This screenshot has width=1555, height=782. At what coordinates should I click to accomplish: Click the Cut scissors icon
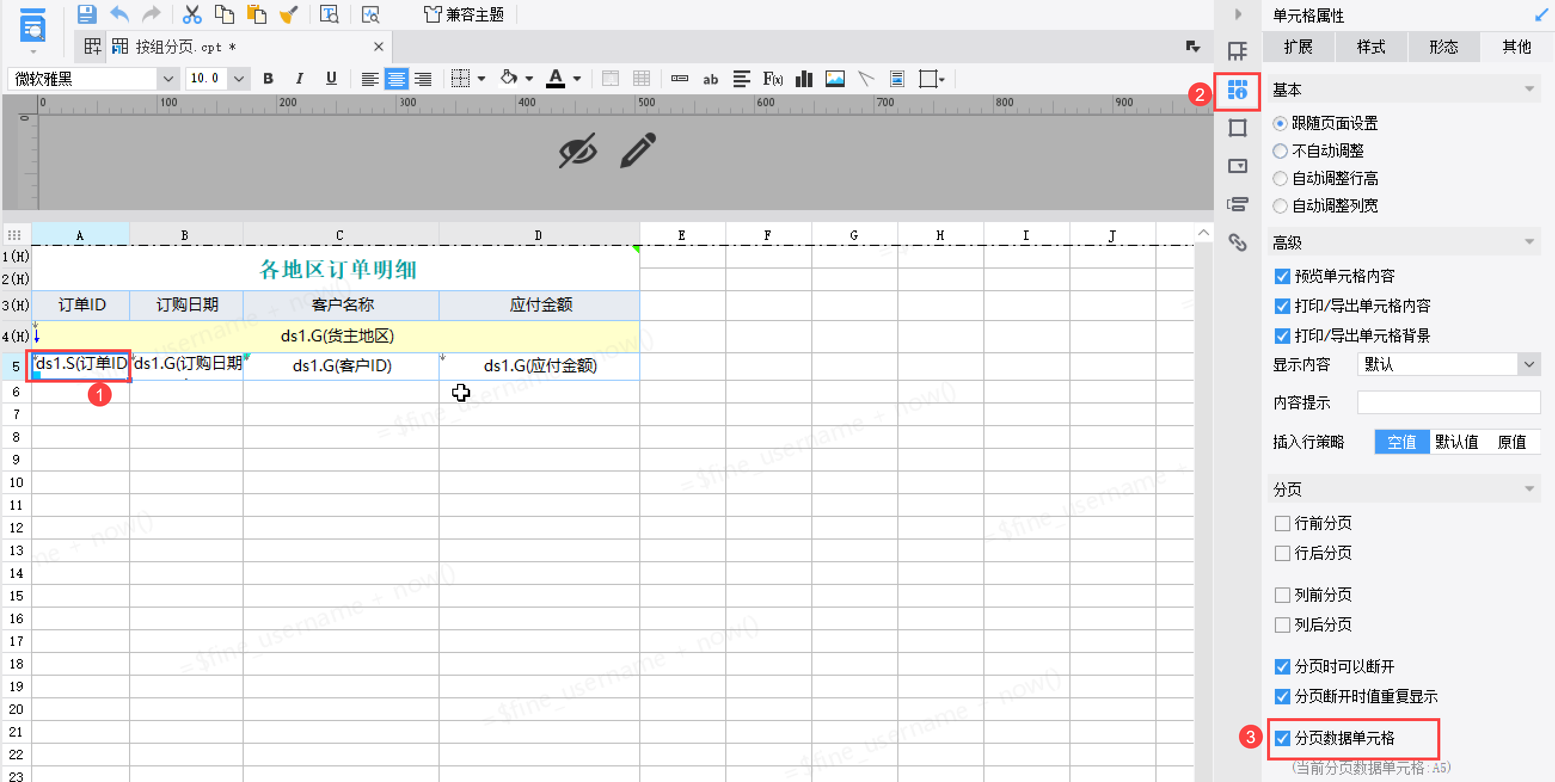pos(191,14)
